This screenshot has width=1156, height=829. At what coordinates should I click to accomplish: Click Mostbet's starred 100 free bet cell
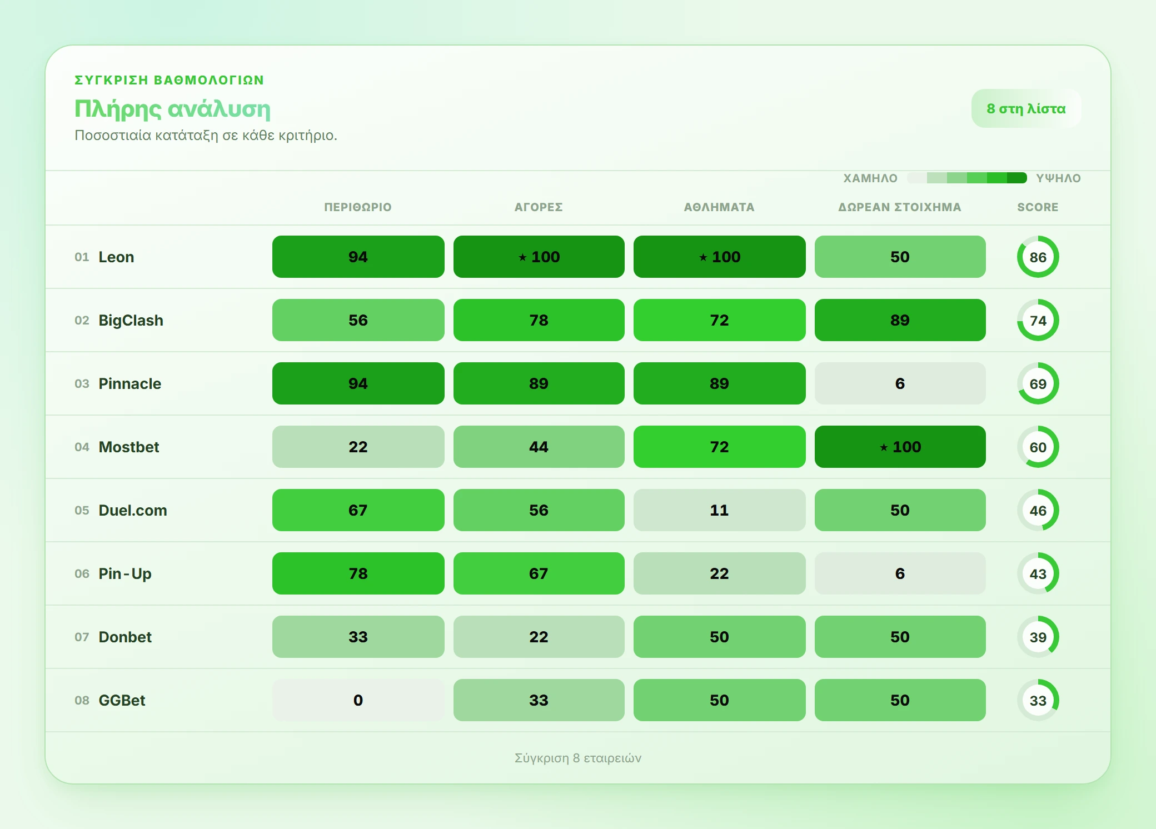coord(900,447)
